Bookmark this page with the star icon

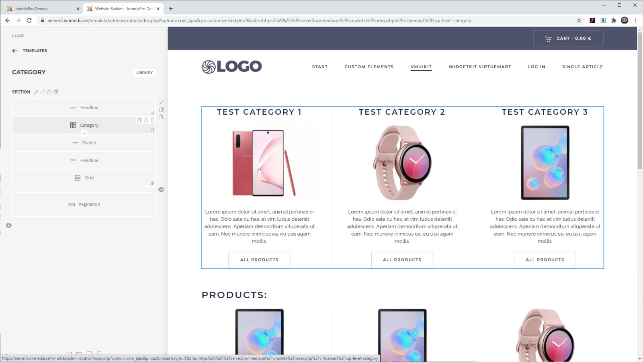[579, 20]
